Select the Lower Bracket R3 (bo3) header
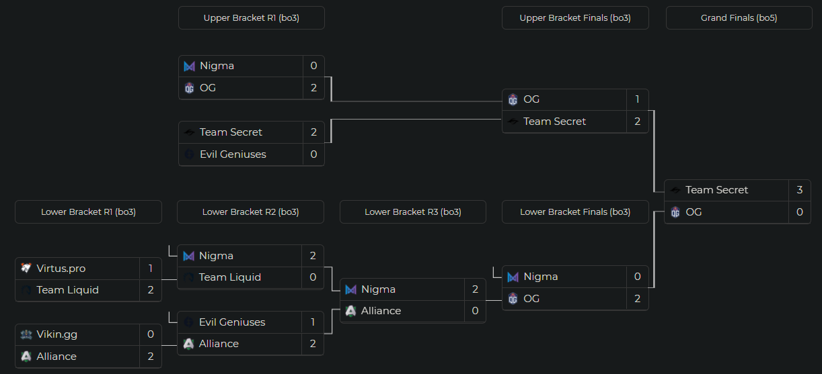Screen dimensions: 822x374 point(412,212)
